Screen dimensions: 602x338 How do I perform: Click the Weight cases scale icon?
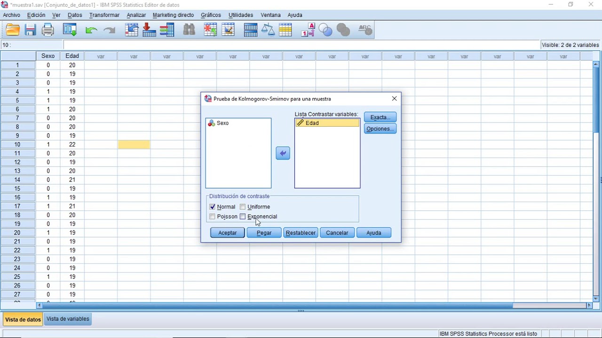tap(268, 30)
